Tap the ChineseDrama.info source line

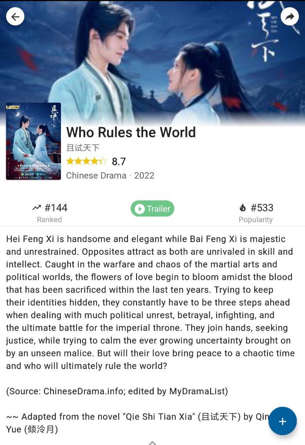117,392
